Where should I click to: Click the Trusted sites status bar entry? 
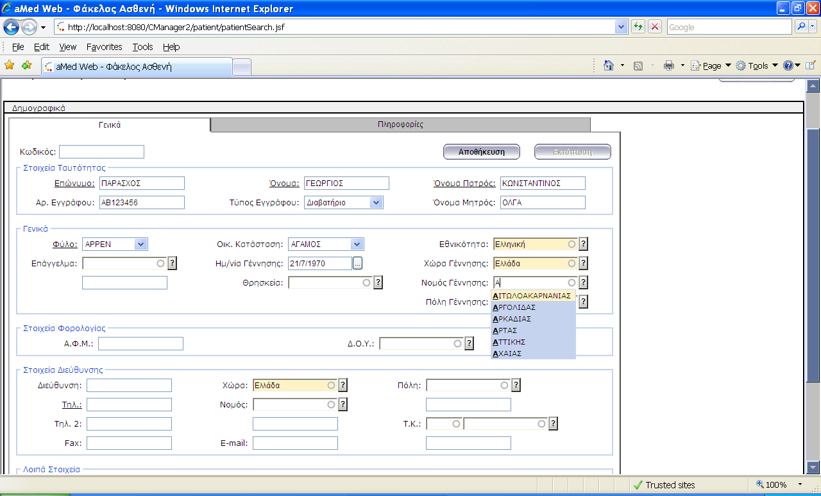[x=663, y=484]
